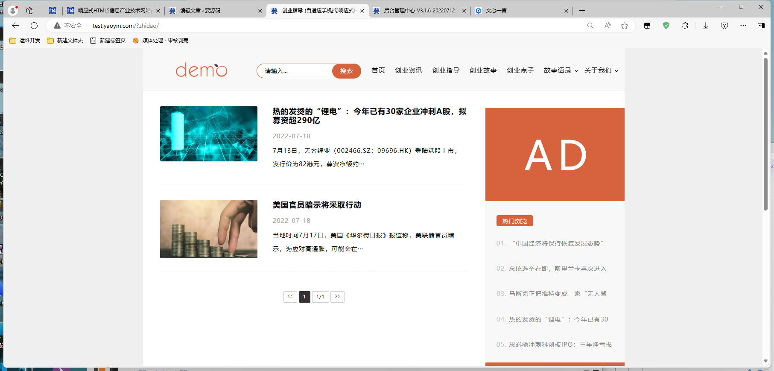Select page 1 in pagination
Screen dimensions: 774x371
tap(304, 297)
